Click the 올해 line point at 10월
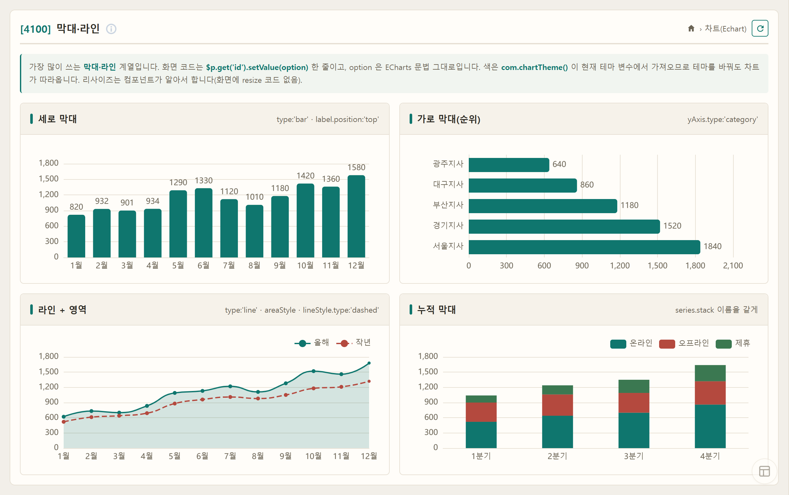789x495 pixels. [x=313, y=371]
